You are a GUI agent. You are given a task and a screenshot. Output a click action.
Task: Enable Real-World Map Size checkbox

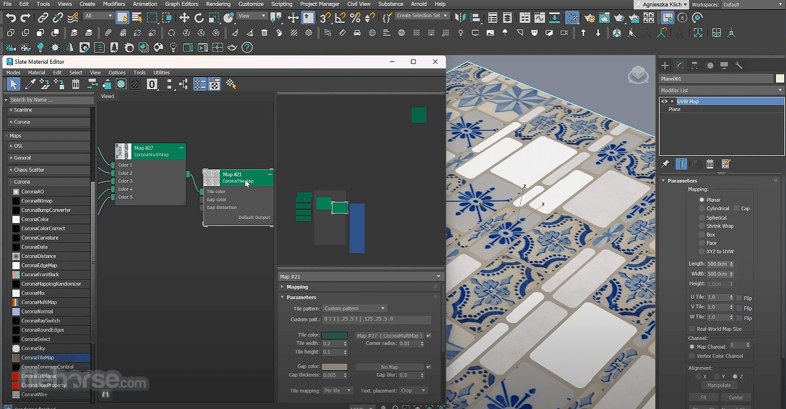tap(692, 329)
